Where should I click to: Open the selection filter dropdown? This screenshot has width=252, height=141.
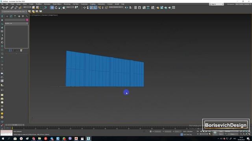pos(27,7)
